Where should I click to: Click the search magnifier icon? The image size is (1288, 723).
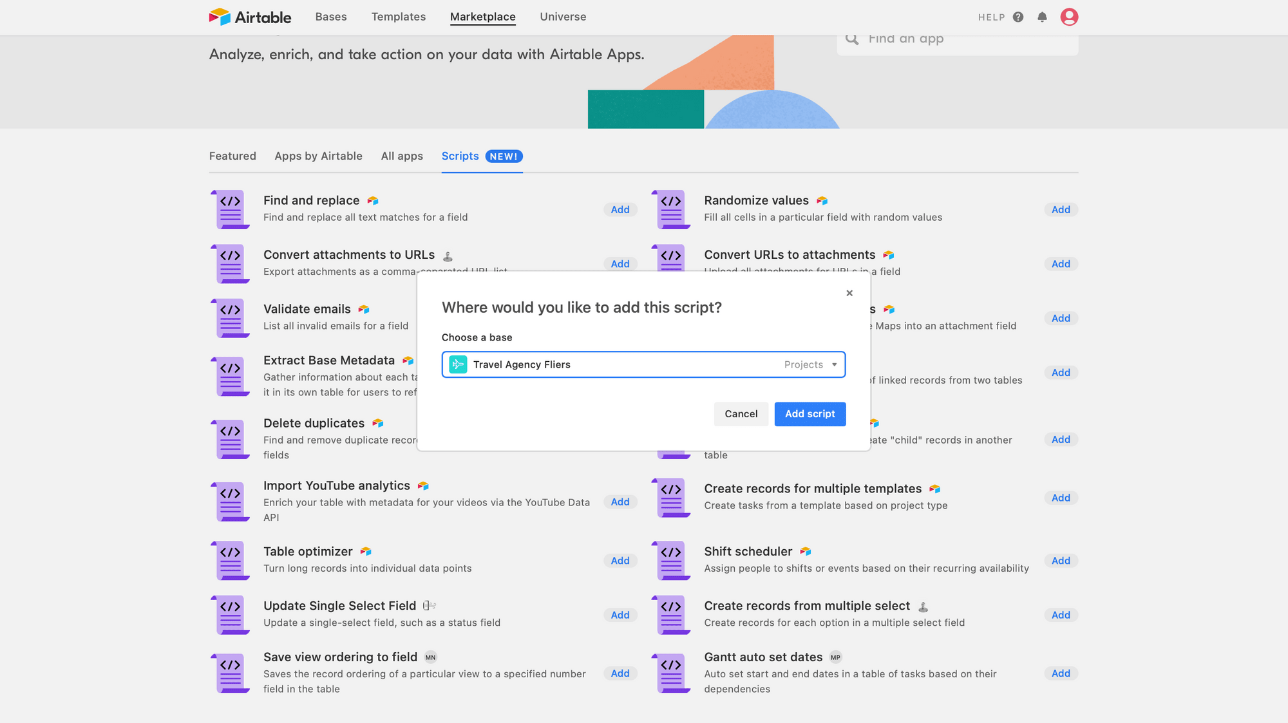click(x=852, y=39)
